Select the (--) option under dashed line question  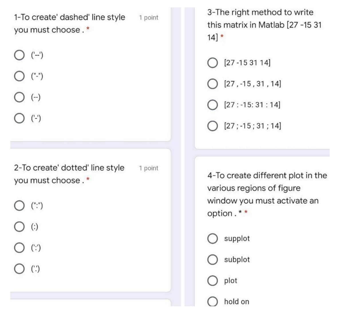(19, 97)
